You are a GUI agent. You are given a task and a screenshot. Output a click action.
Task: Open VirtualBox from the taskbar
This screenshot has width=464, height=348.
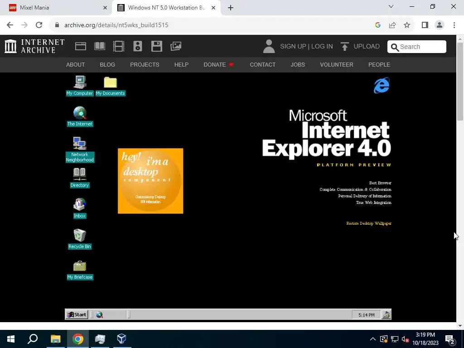(121, 339)
